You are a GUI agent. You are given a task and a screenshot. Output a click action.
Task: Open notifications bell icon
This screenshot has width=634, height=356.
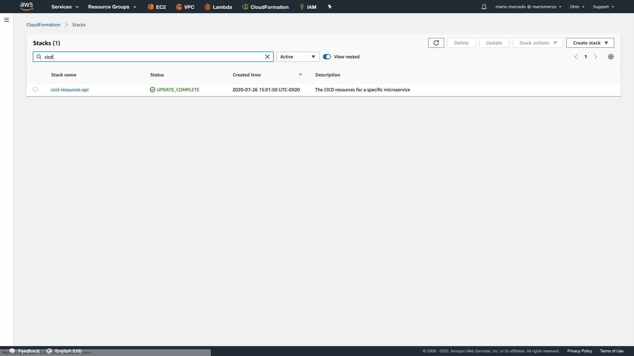coord(484,7)
